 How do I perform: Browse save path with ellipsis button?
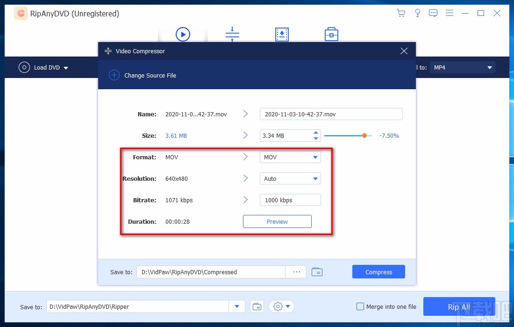(x=296, y=272)
